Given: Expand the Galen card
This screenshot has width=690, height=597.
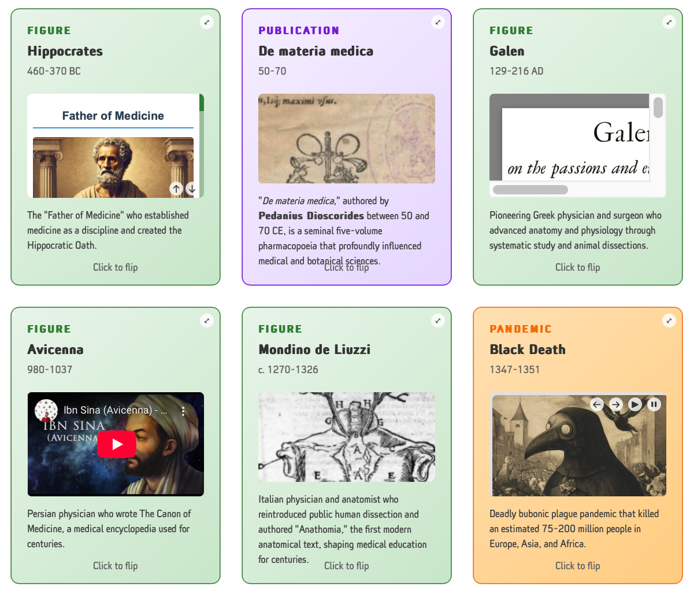Looking at the screenshot, I should 669,22.
